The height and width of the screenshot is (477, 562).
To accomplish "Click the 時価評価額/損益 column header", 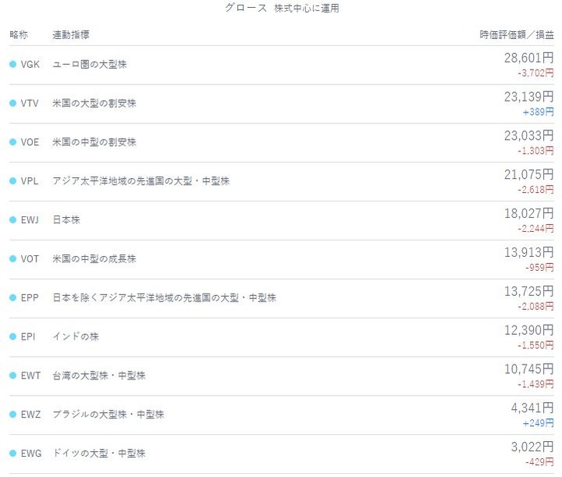I will (516, 35).
